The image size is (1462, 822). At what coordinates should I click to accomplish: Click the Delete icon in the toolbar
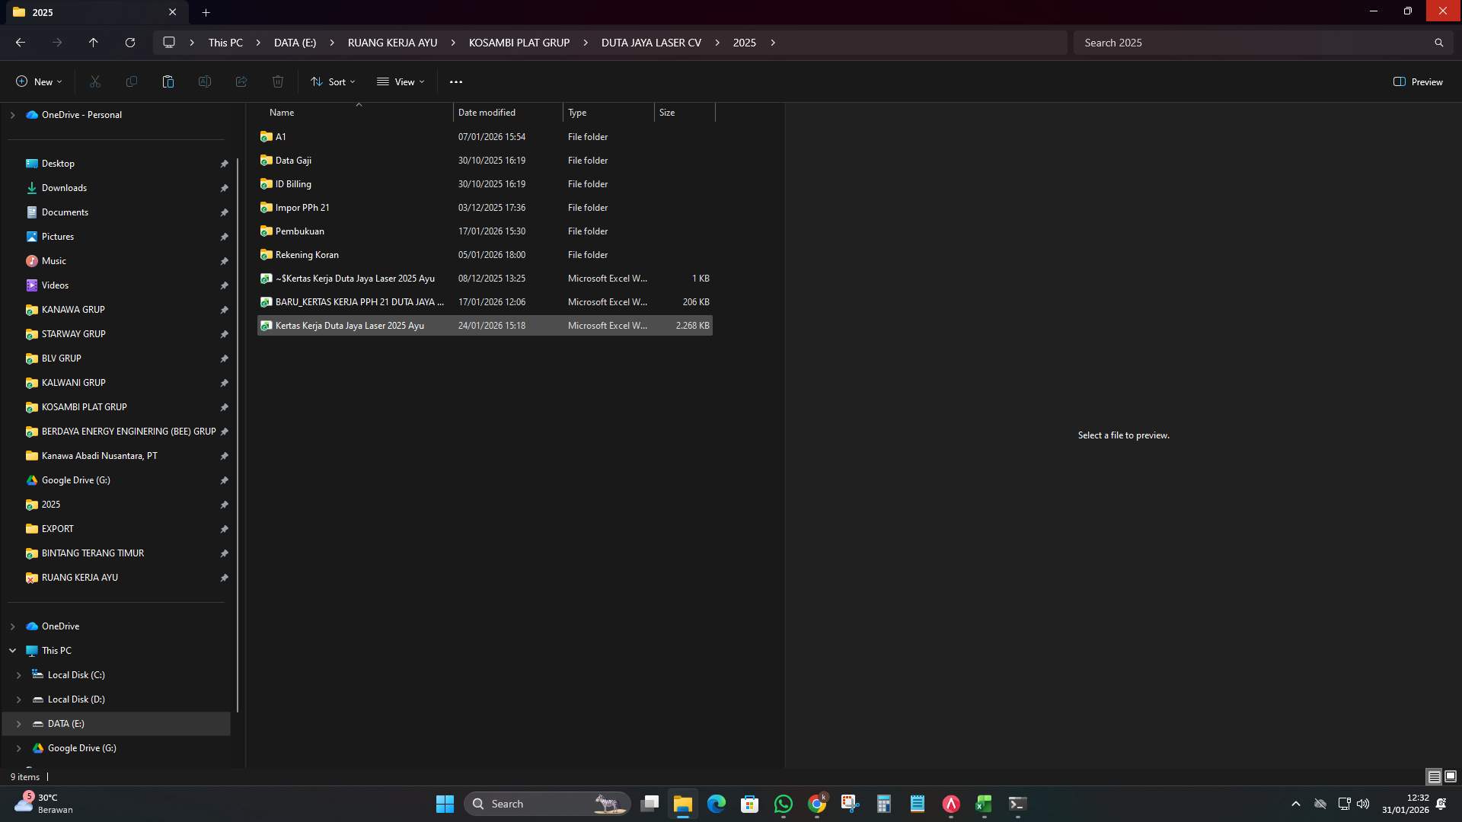tap(277, 81)
